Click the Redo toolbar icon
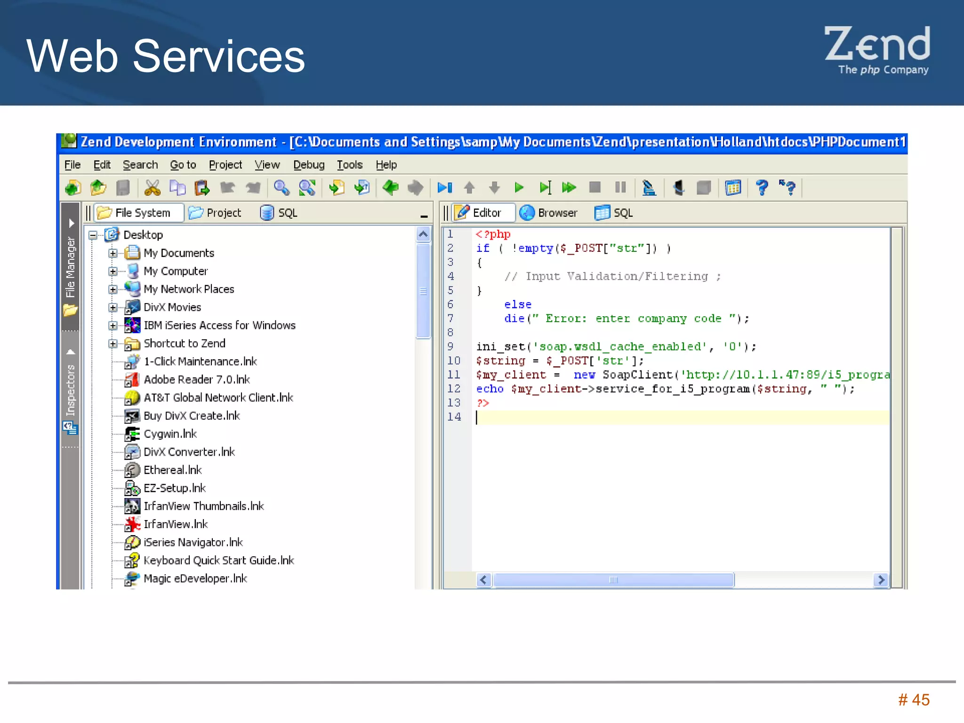 click(x=253, y=188)
